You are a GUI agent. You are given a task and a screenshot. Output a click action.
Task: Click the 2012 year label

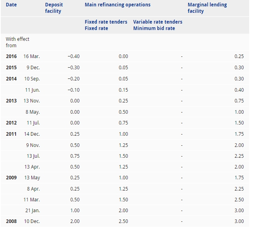click(x=11, y=123)
